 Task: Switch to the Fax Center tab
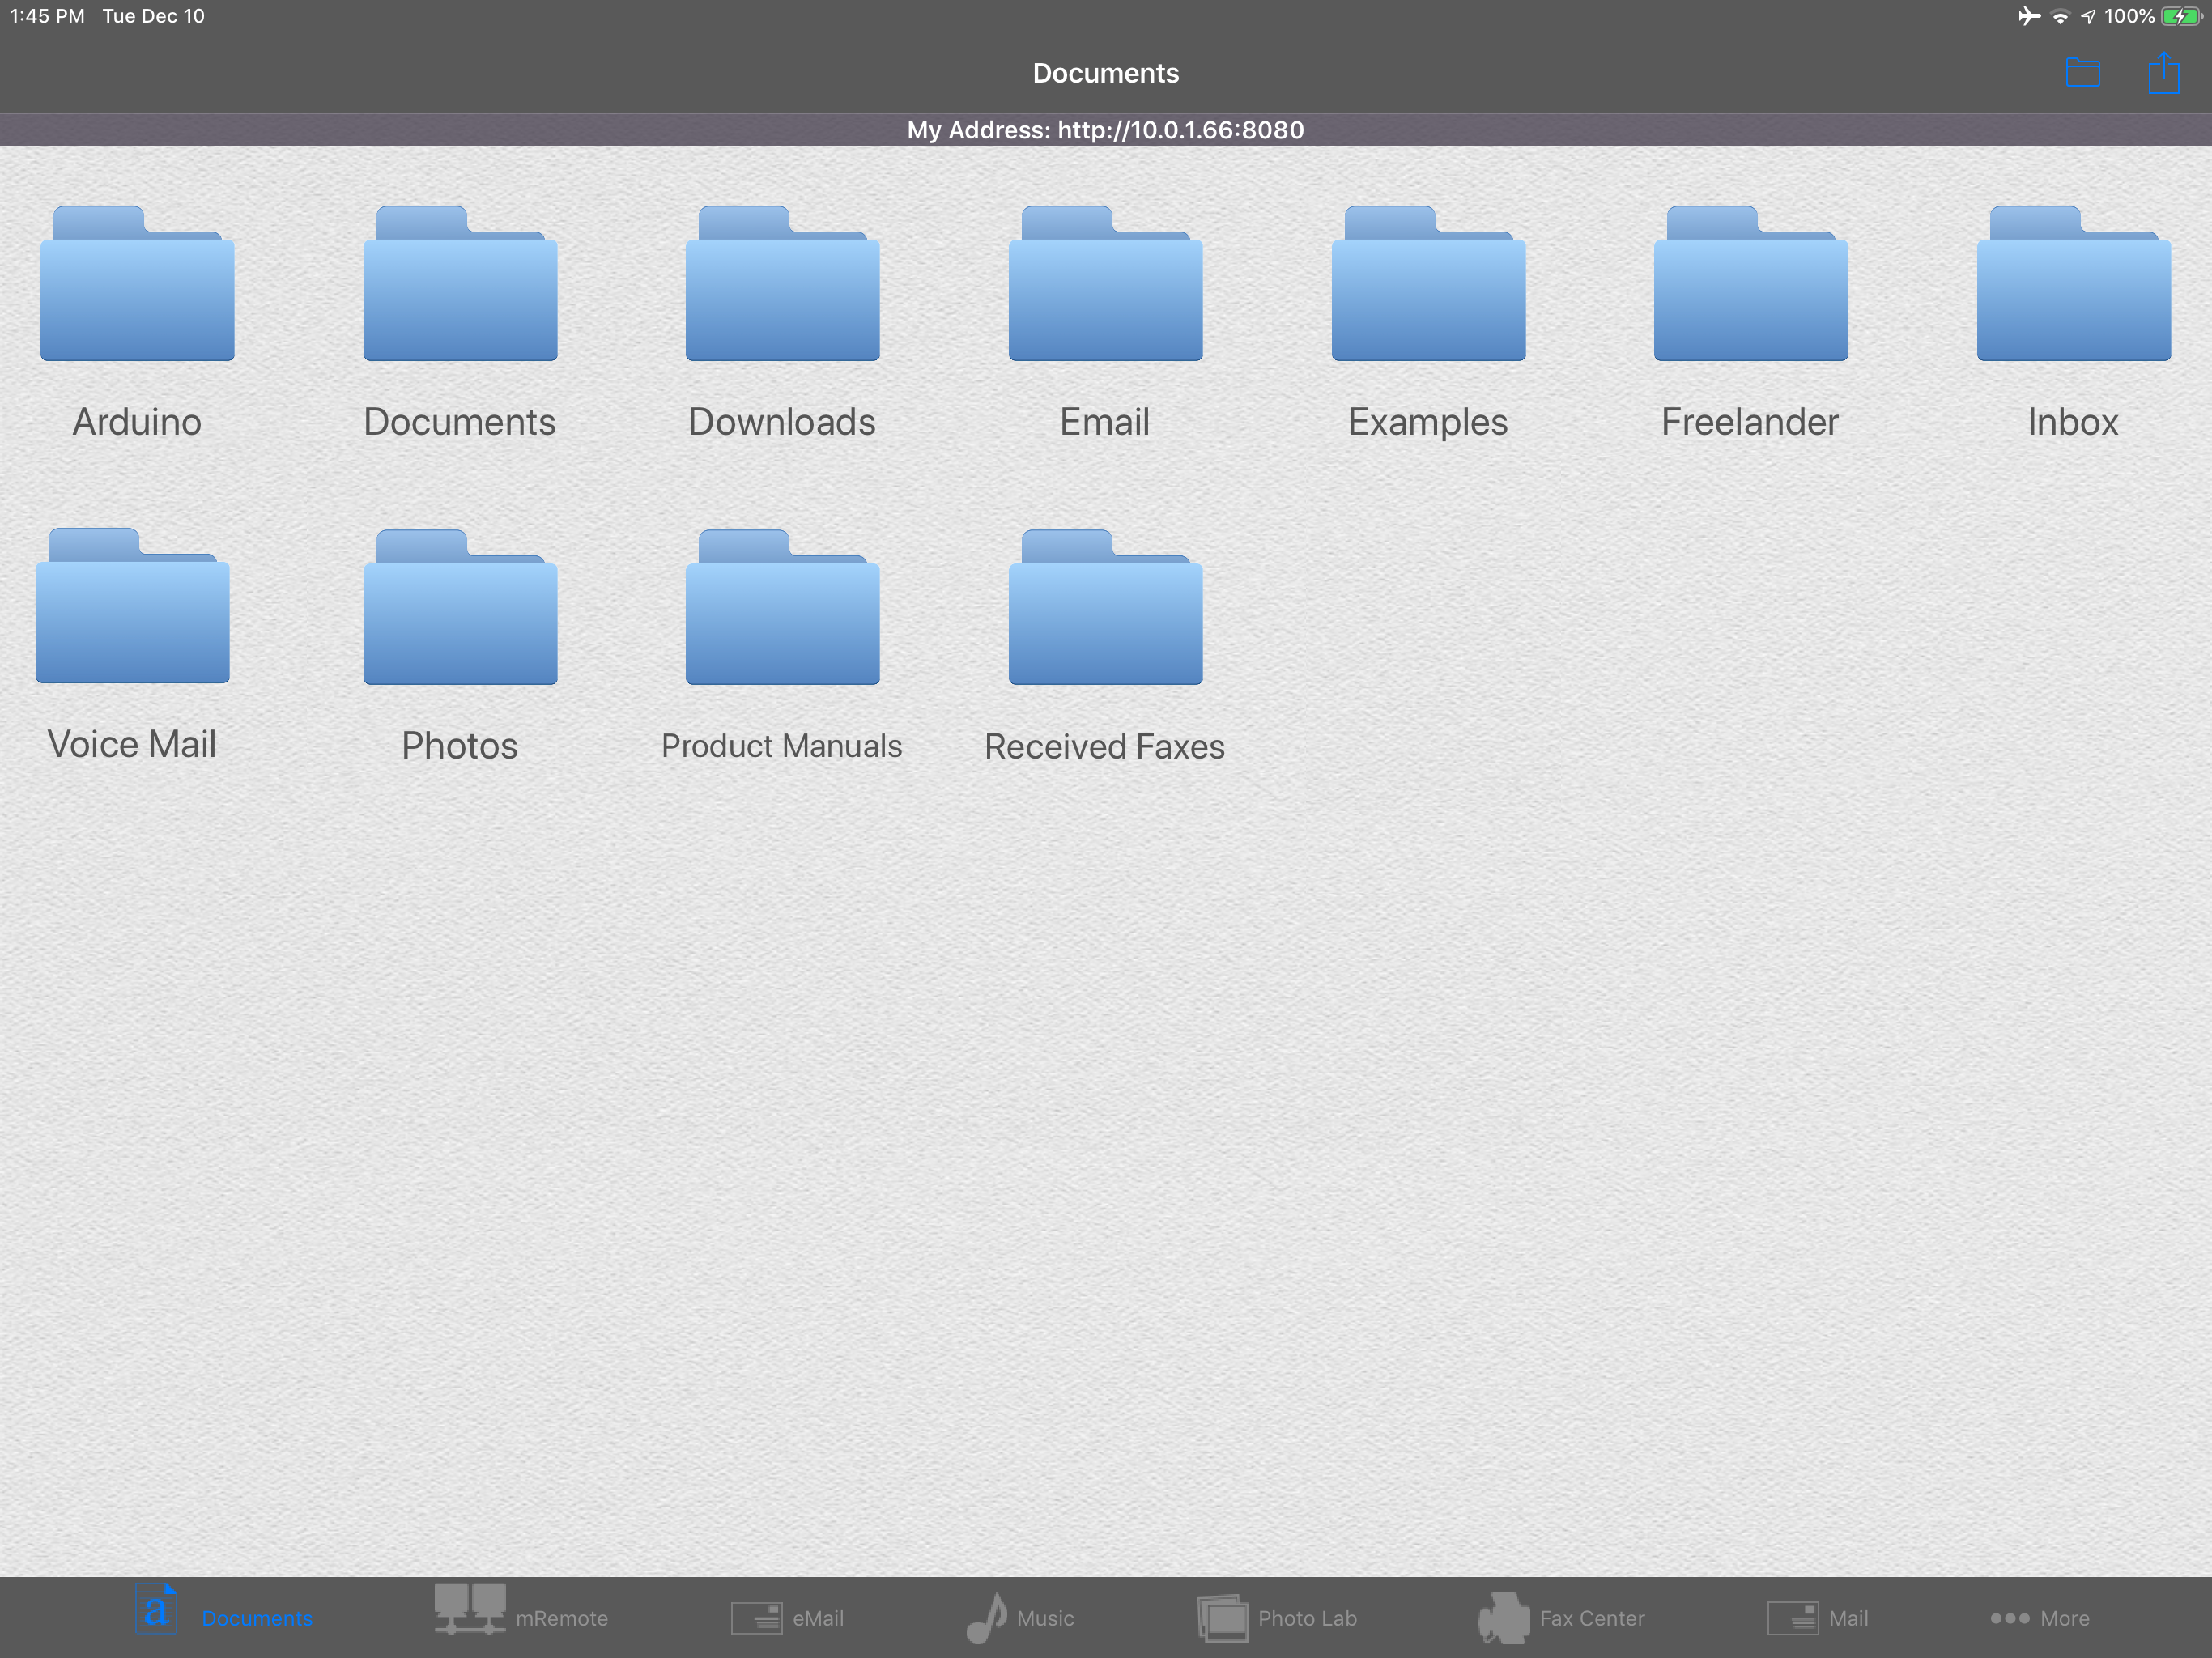click(1561, 1616)
